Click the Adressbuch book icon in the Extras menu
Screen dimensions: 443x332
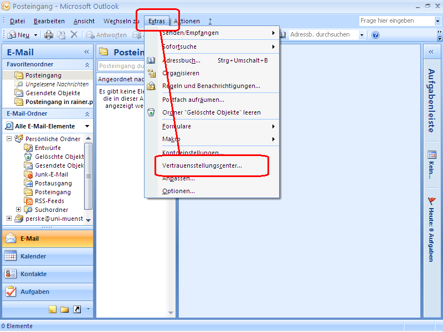click(x=151, y=60)
